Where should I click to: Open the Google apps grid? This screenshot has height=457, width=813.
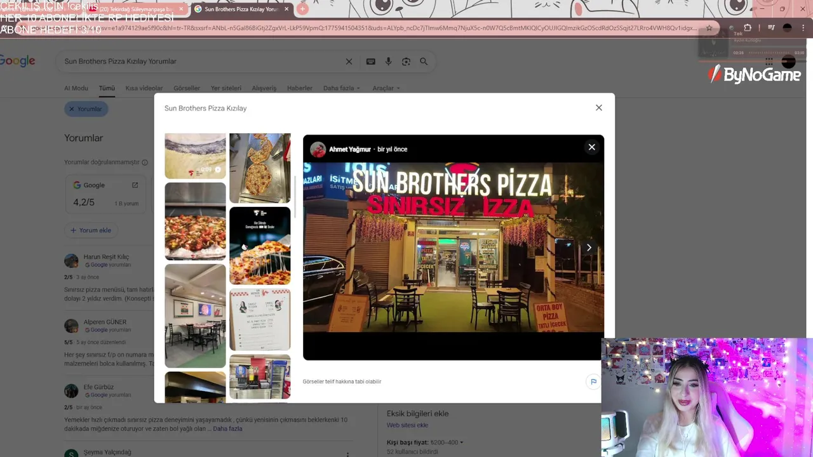pos(769,62)
